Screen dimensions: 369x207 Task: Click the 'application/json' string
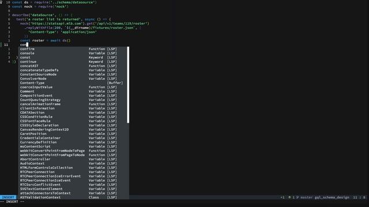[78, 32]
